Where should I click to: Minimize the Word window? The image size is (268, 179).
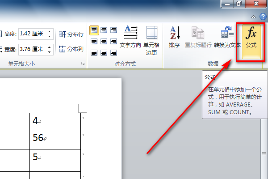click(227, 4)
